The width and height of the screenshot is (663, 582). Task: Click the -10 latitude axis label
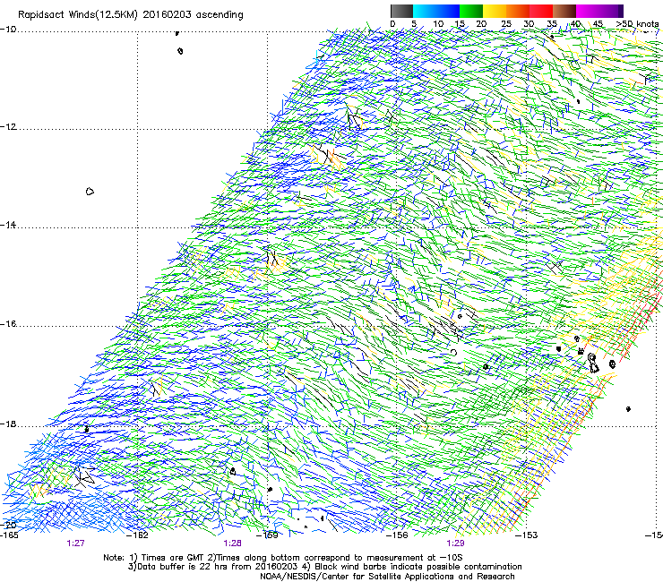point(8,30)
